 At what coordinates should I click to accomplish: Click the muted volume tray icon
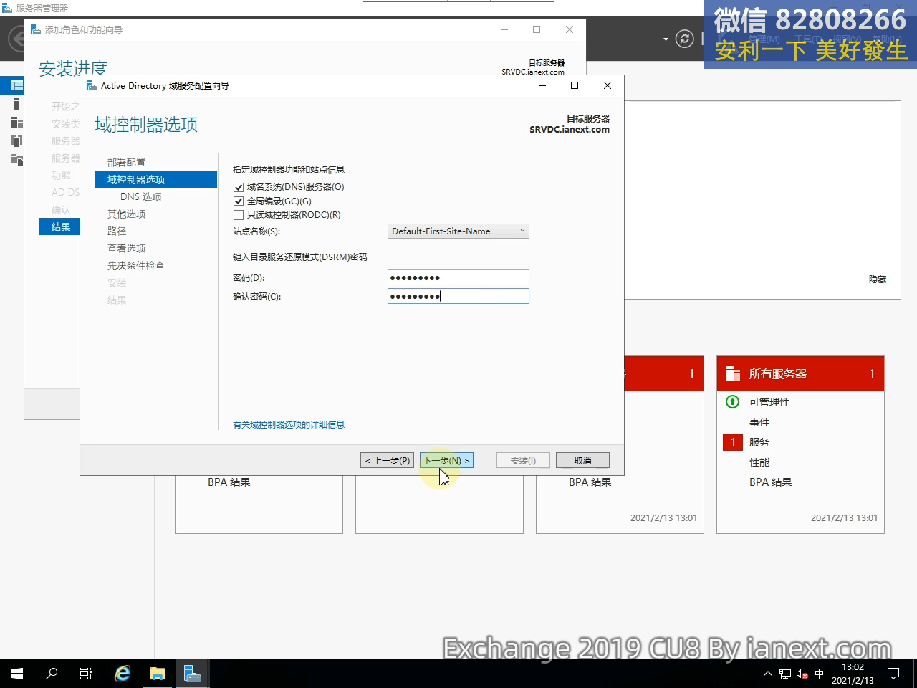pyautogui.click(x=802, y=674)
